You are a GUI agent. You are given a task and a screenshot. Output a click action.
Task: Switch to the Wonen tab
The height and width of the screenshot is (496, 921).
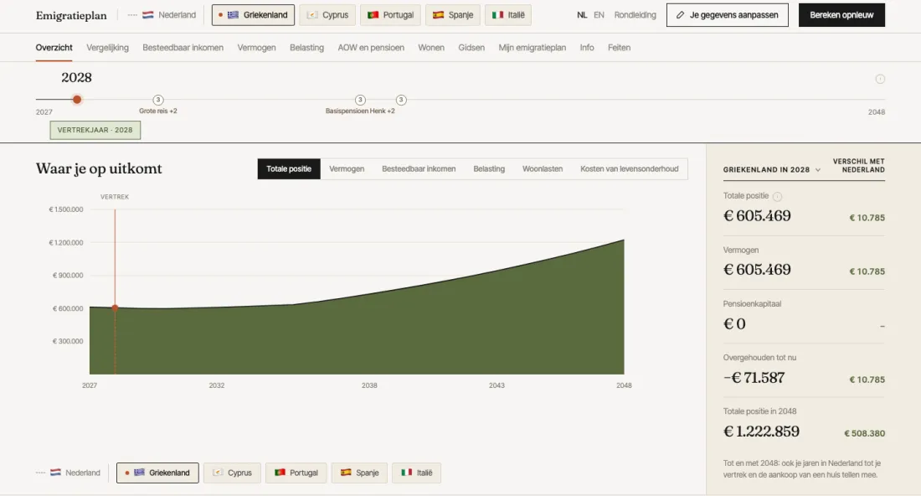431,48
